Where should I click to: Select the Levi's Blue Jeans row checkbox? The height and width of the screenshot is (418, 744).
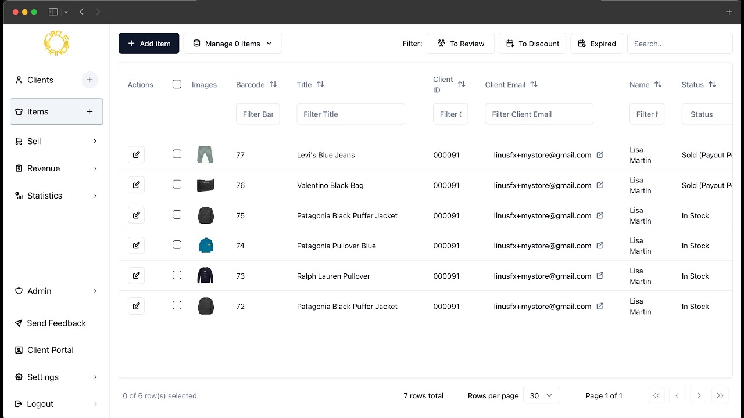(x=177, y=154)
